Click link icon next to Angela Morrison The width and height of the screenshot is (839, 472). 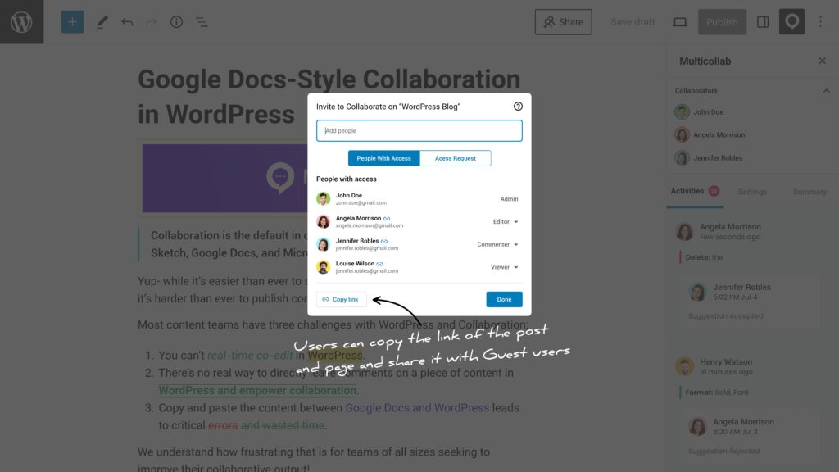click(387, 218)
